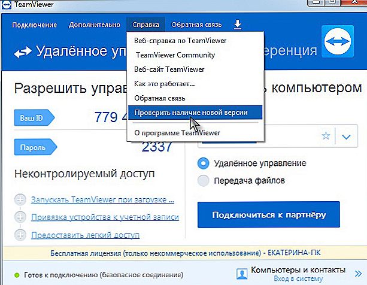Viewport: 367px width, 285px height.
Task: Open the partner ID dropdown arrow
Action: [x=346, y=137]
